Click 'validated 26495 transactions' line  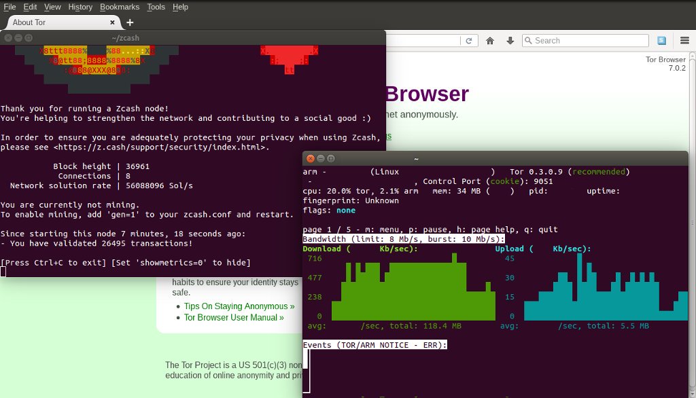[97, 243]
